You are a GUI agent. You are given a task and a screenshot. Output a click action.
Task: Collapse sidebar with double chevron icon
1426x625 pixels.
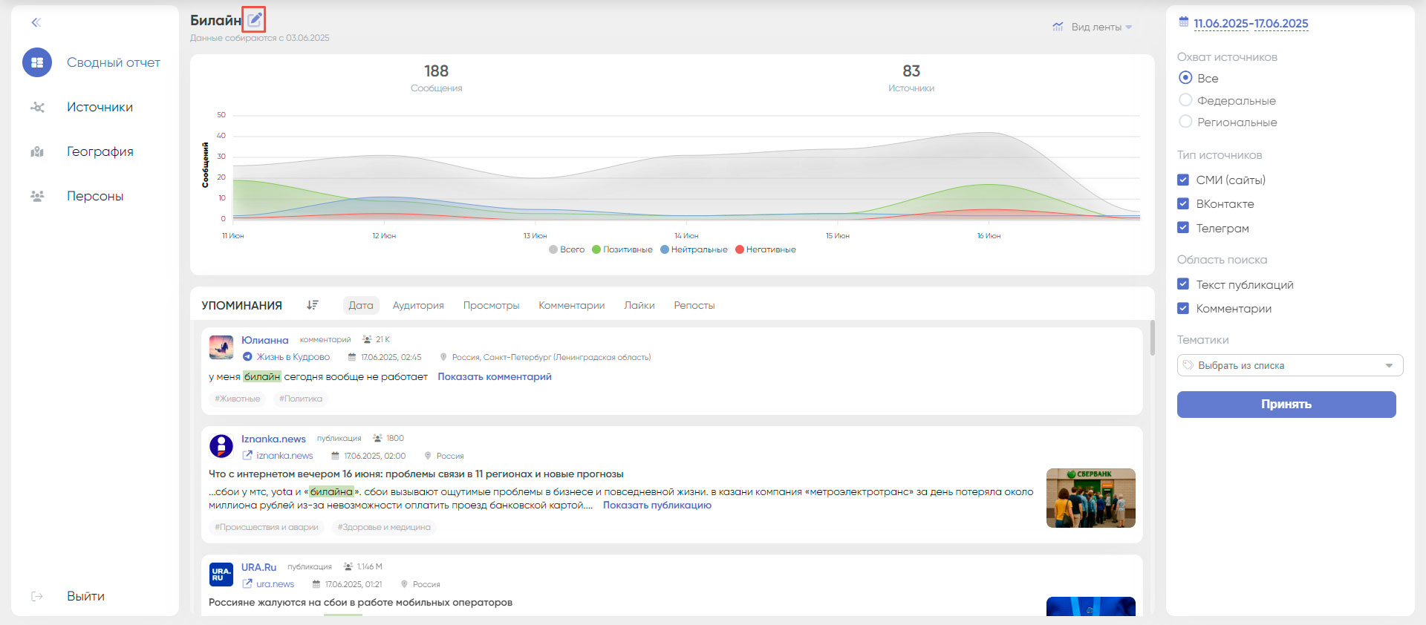(36, 22)
